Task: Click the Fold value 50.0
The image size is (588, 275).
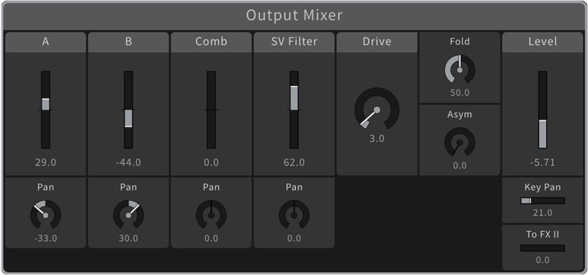Action: pos(459,92)
